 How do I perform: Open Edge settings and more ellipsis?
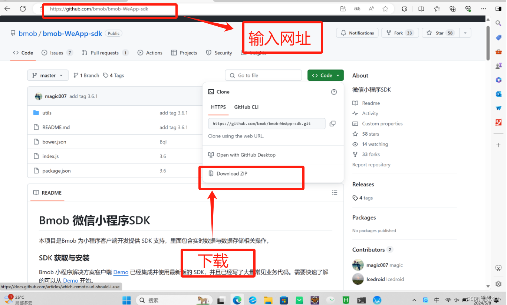484,9
